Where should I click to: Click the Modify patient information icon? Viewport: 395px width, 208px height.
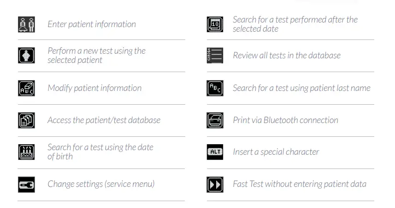(x=26, y=88)
